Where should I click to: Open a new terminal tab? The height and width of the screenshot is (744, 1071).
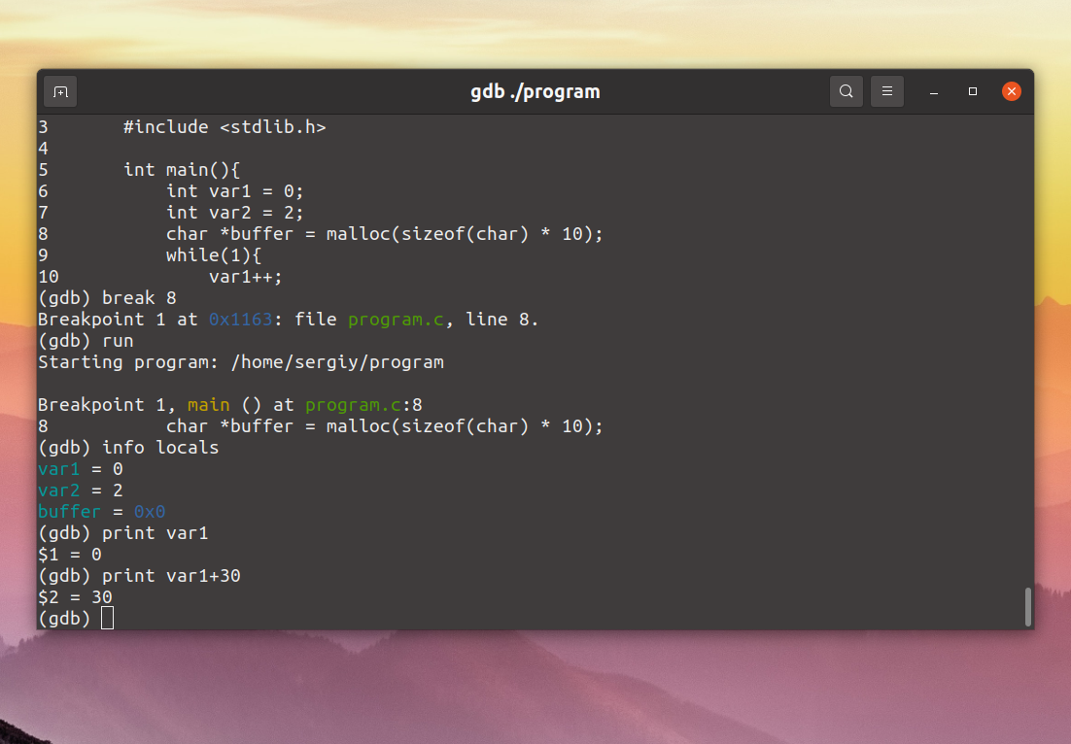[x=60, y=91]
